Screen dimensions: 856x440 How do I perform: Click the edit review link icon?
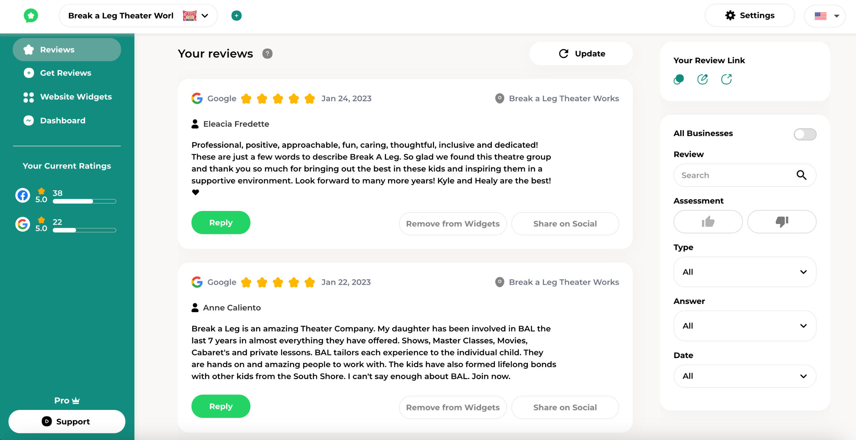(703, 80)
